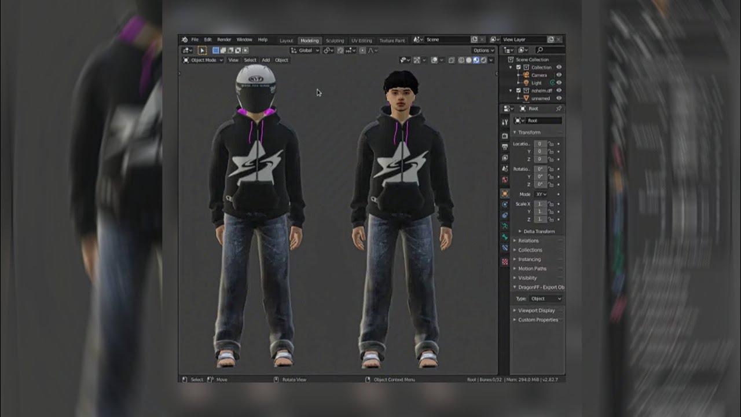Collapse the nohelm.dff tree arrow
Image resolution: width=741 pixels, height=417 pixels.
coord(511,90)
